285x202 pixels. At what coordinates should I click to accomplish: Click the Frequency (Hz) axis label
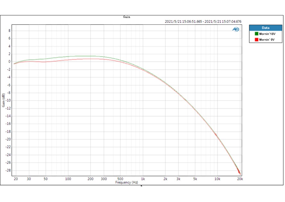[x=127, y=182]
